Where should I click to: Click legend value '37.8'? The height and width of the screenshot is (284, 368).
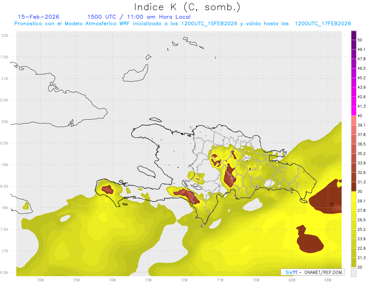[362, 134]
